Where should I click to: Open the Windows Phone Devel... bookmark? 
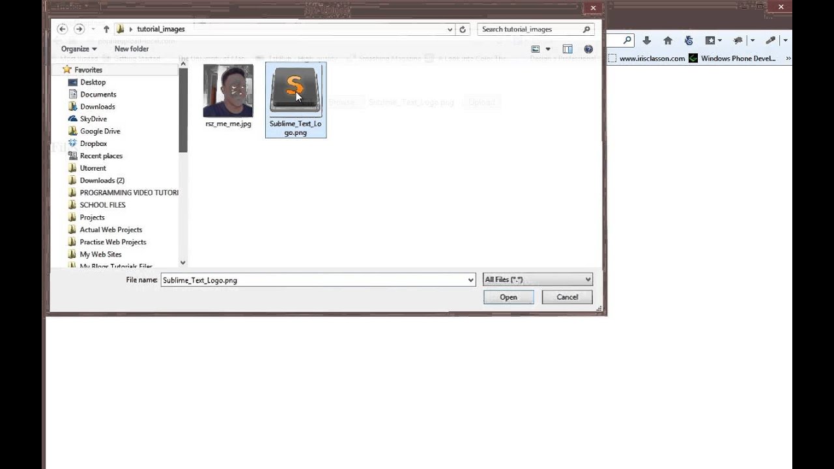pyautogui.click(x=732, y=59)
